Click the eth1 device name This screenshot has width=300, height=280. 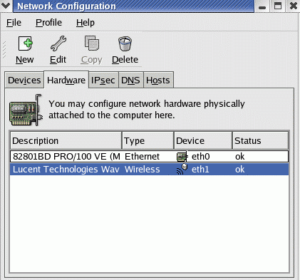click(x=200, y=170)
